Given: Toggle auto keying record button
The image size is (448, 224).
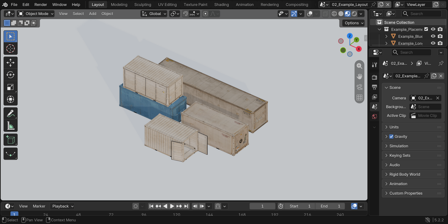Looking at the screenshot, I should 136,206.
